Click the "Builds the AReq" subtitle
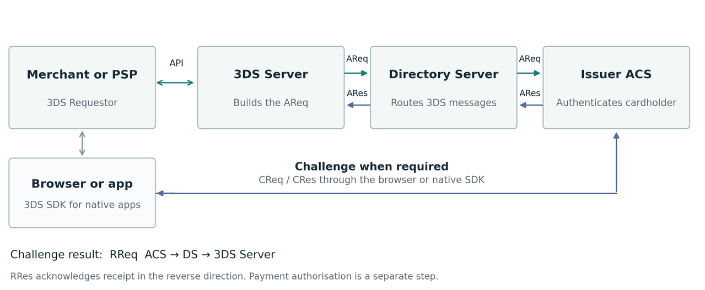Screen dimensions: 705x290 [x=271, y=103]
